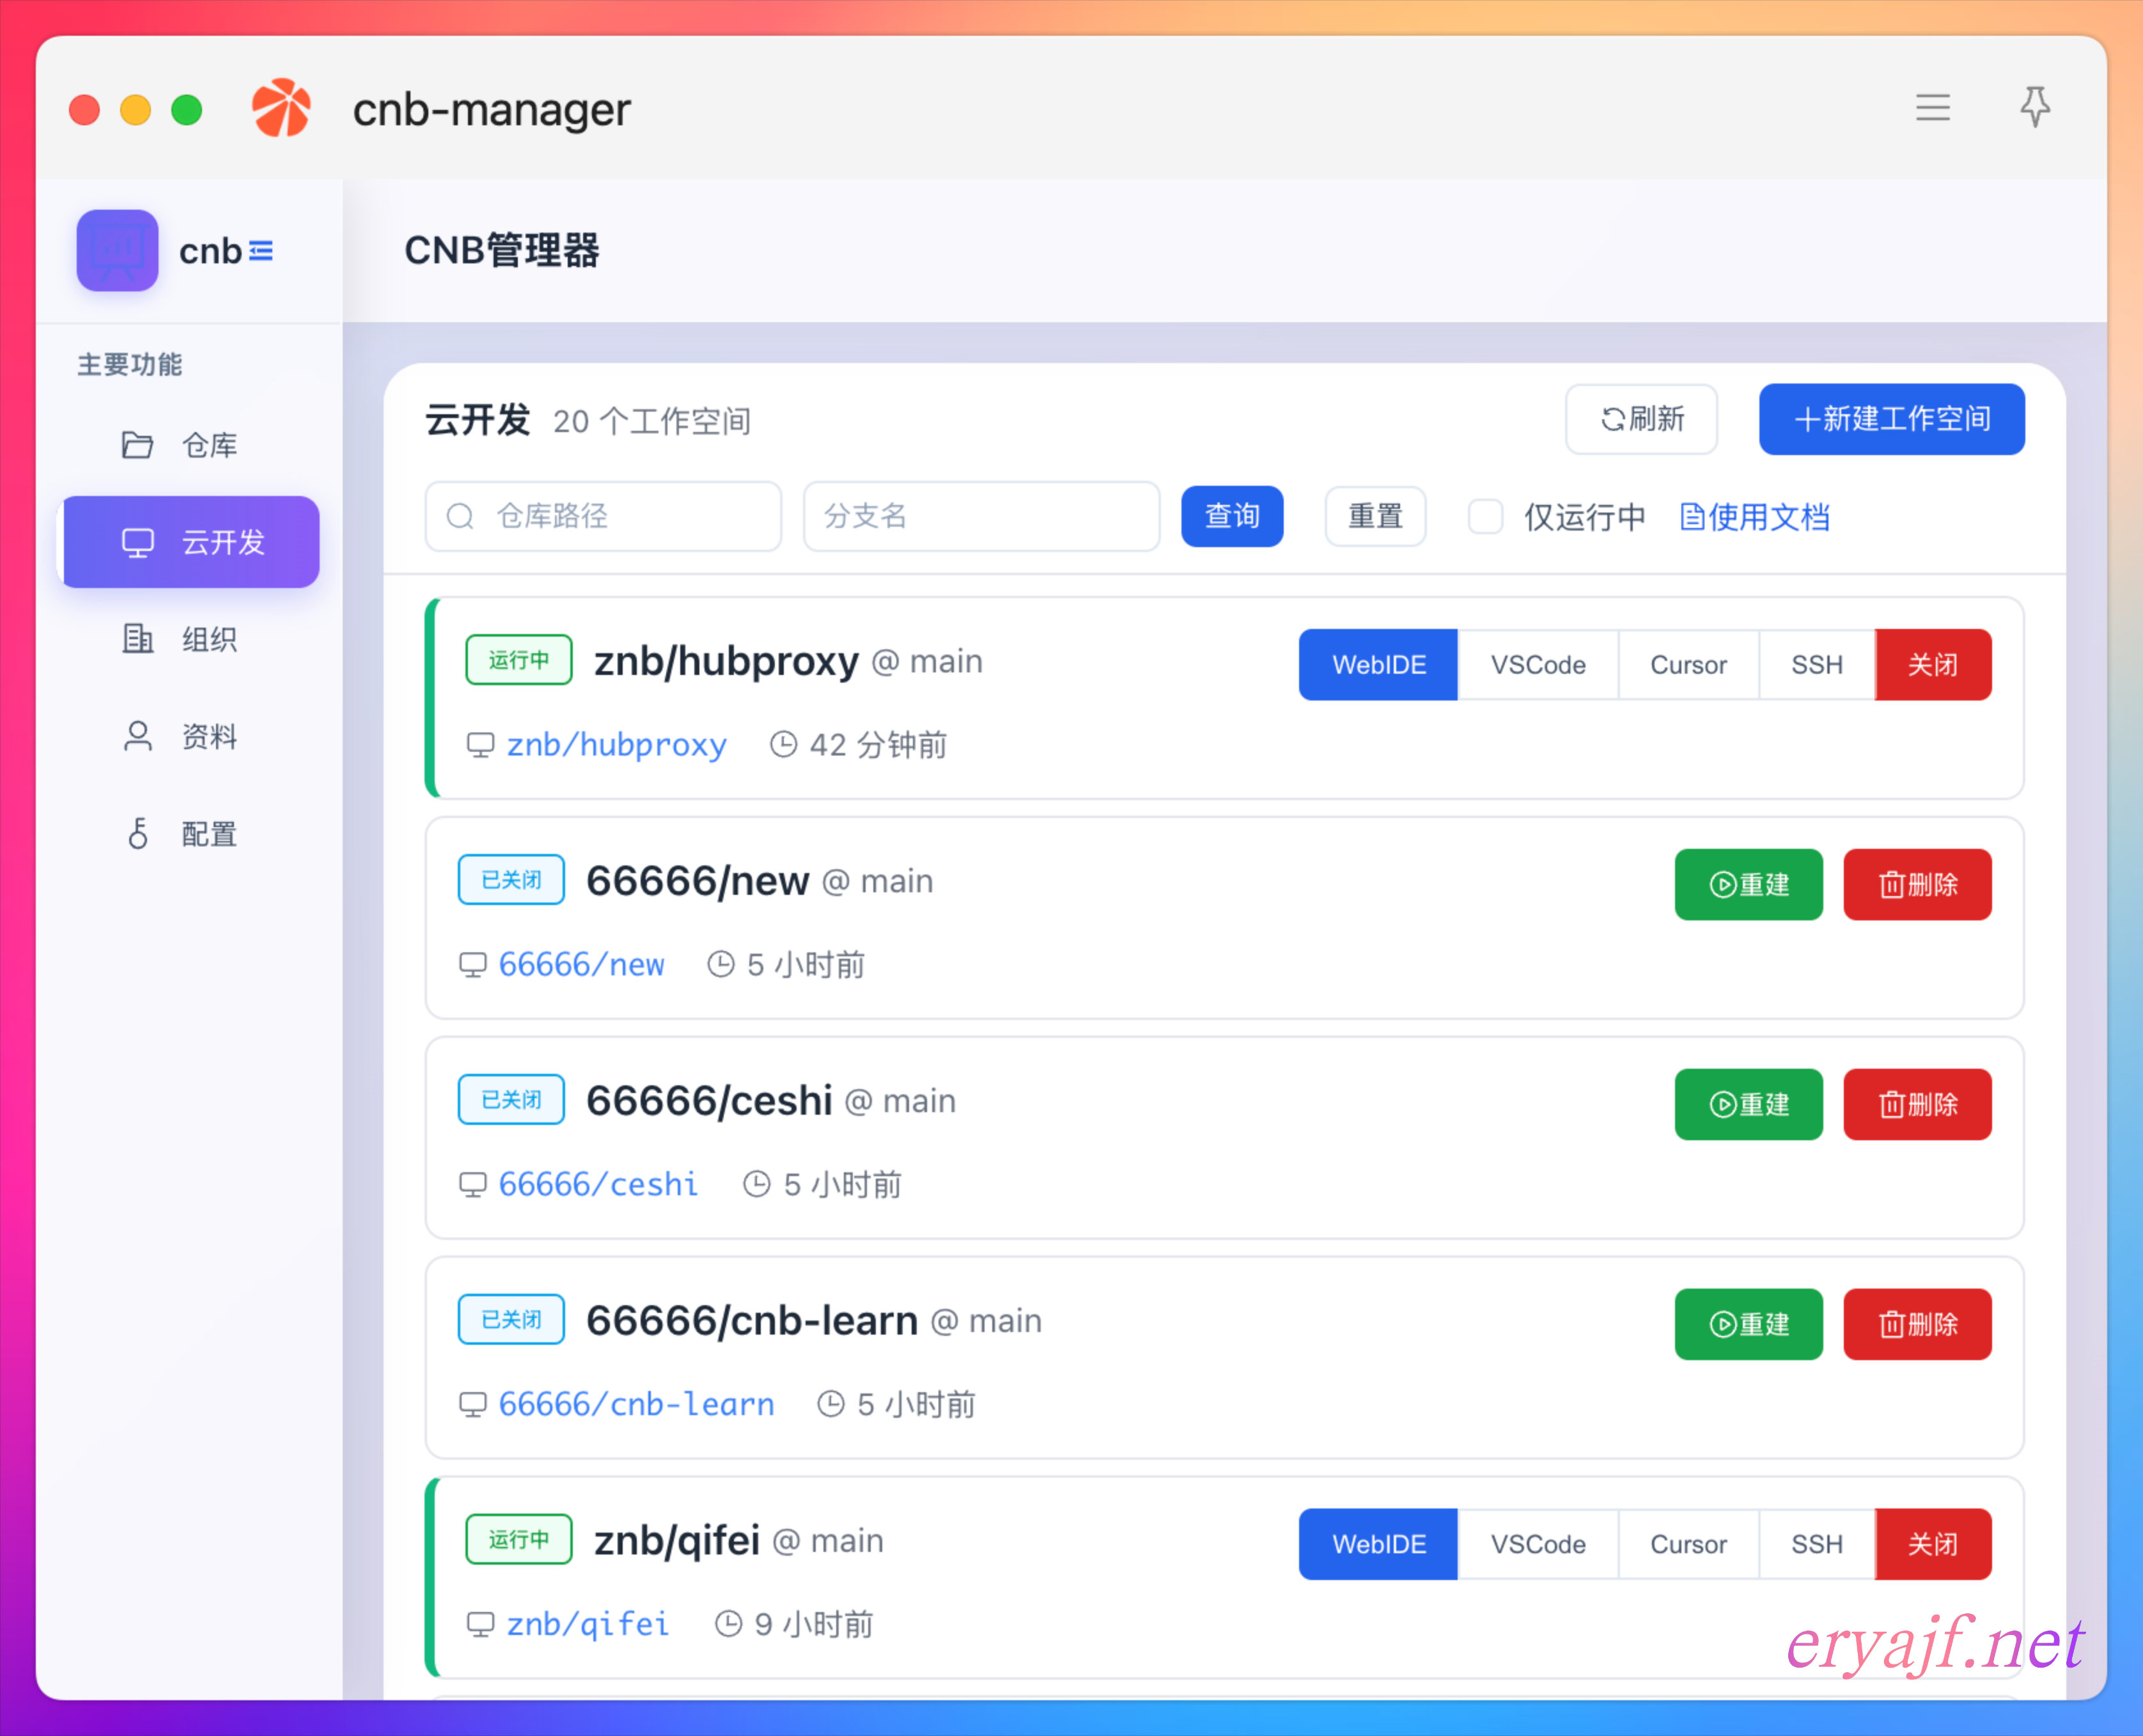Click 重建 for 66666/ceshi
Screen dimensions: 2143x1736
tap(1748, 1105)
